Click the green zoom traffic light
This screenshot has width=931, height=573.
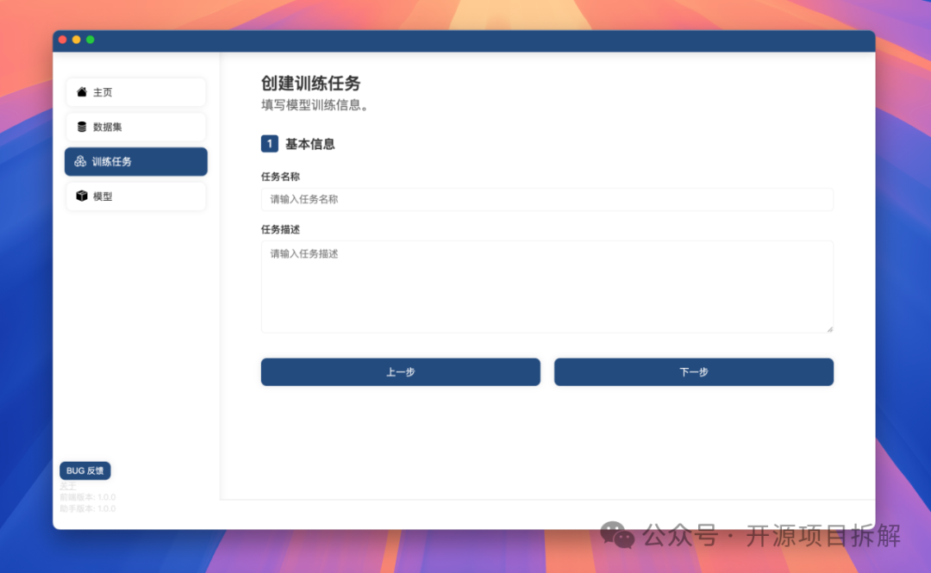click(x=90, y=40)
